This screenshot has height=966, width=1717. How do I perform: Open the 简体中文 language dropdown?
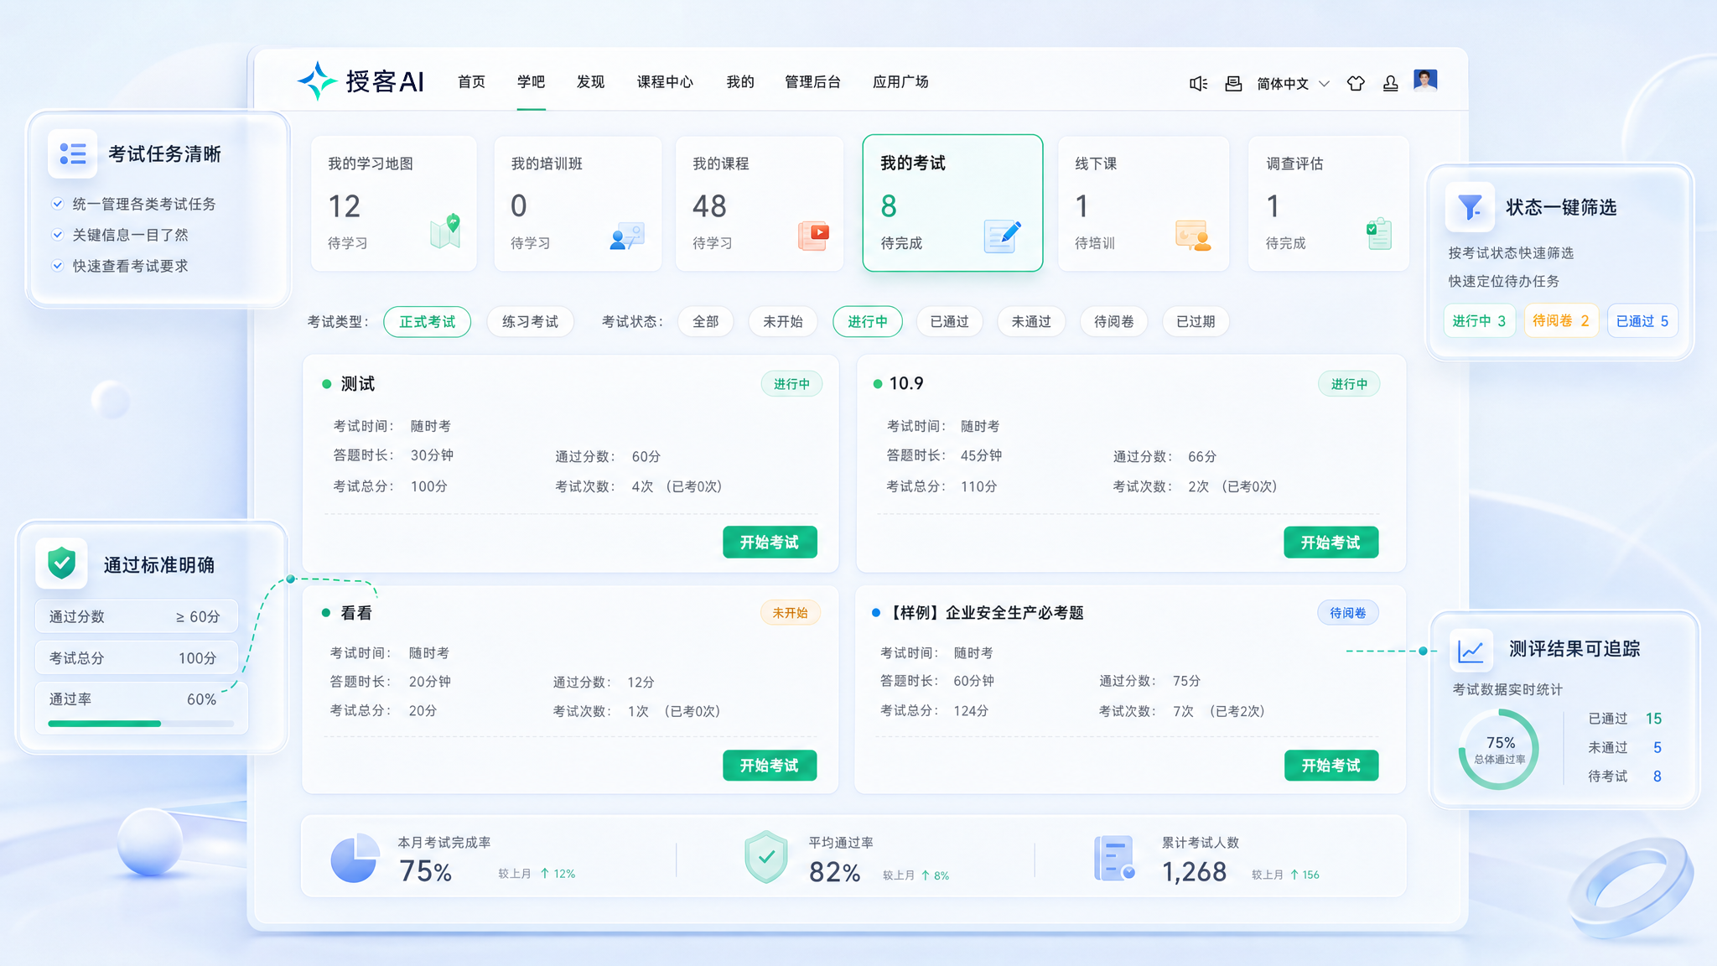tap(1293, 84)
